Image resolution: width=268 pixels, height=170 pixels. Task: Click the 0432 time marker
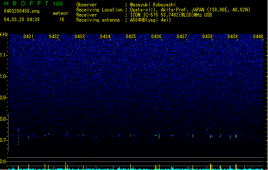click(54, 37)
